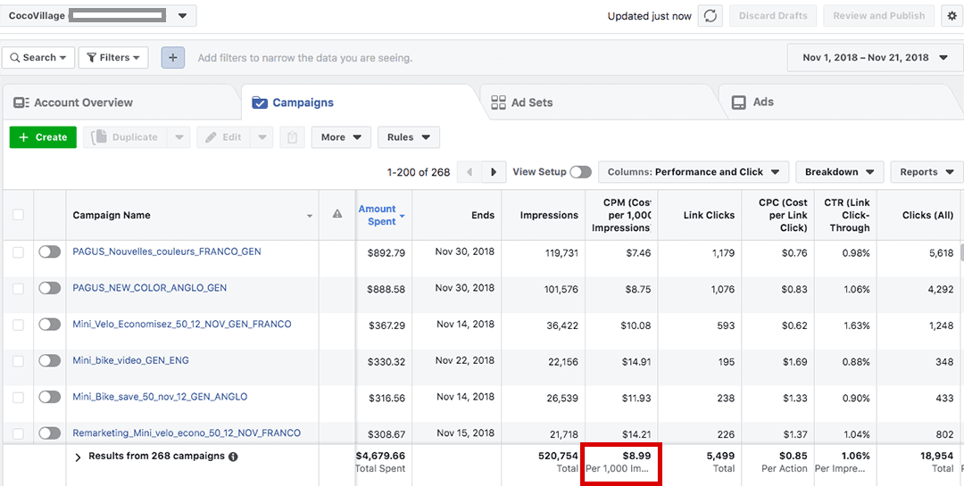964x486 pixels.
Task: Tick the select-all checkbox in header
Action: 18,215
